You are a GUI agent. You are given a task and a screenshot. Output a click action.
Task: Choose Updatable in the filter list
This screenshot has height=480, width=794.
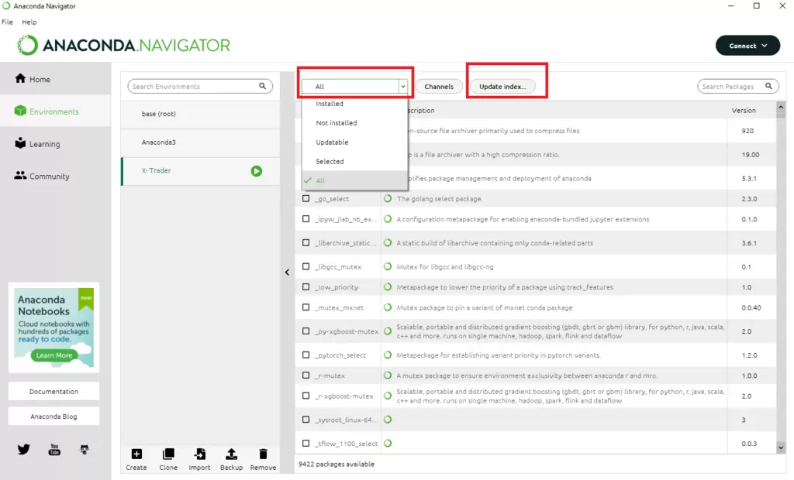[354, 142]
